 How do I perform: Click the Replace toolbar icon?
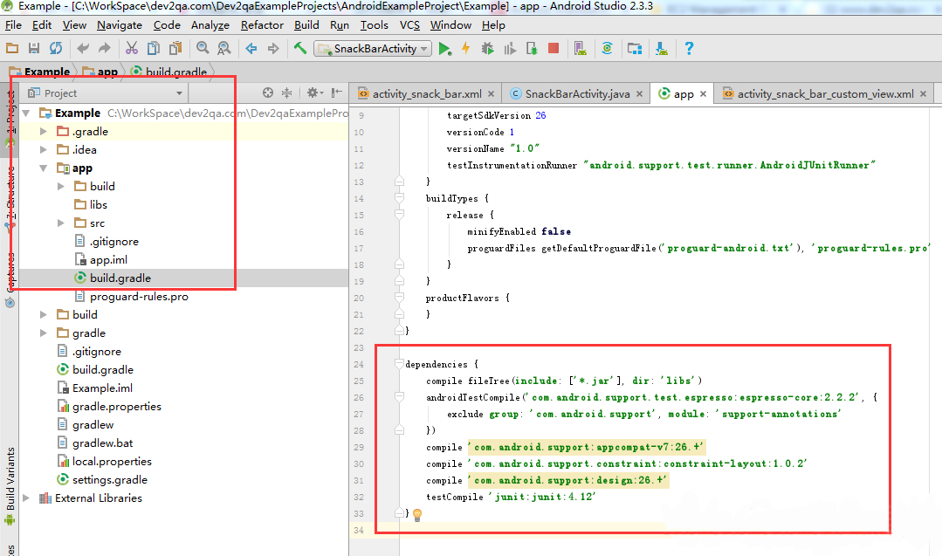pyautogui.click(x=224, y=49)
